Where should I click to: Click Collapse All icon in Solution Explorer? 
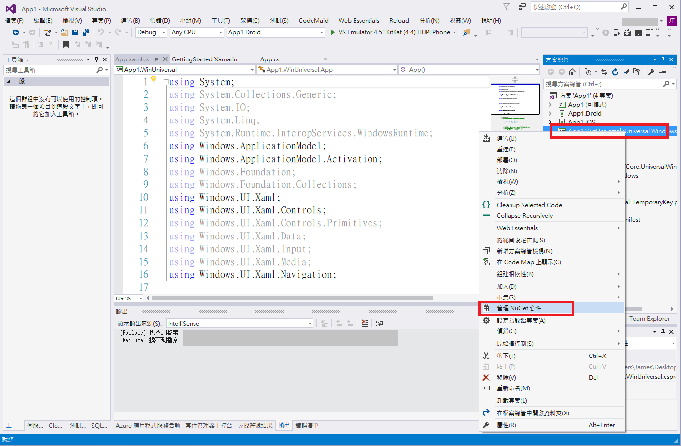coord(626,72)
